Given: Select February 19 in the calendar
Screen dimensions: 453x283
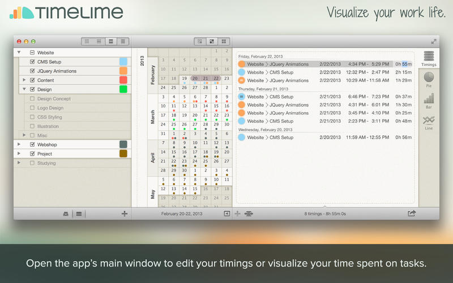Looking at the screenshot, I should coord(185,79).
